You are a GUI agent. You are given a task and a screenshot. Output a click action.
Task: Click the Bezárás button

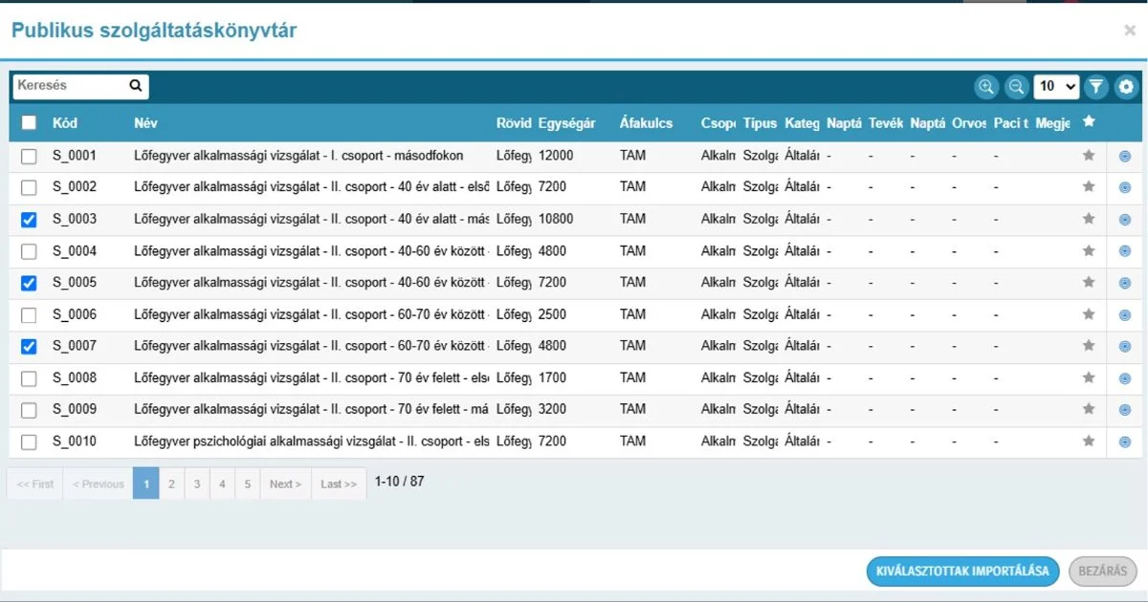click(x=1103, y=571)
